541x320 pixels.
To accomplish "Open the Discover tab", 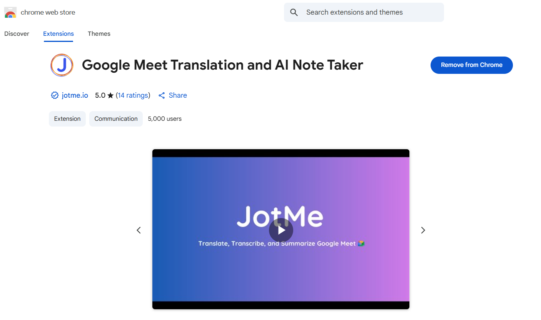I will pyautogui.click(x=17, y=34).
